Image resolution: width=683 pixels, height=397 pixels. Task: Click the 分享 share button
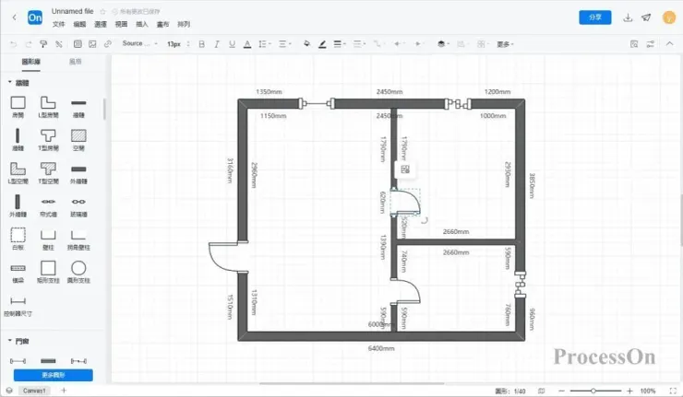[x=595, y=18]
